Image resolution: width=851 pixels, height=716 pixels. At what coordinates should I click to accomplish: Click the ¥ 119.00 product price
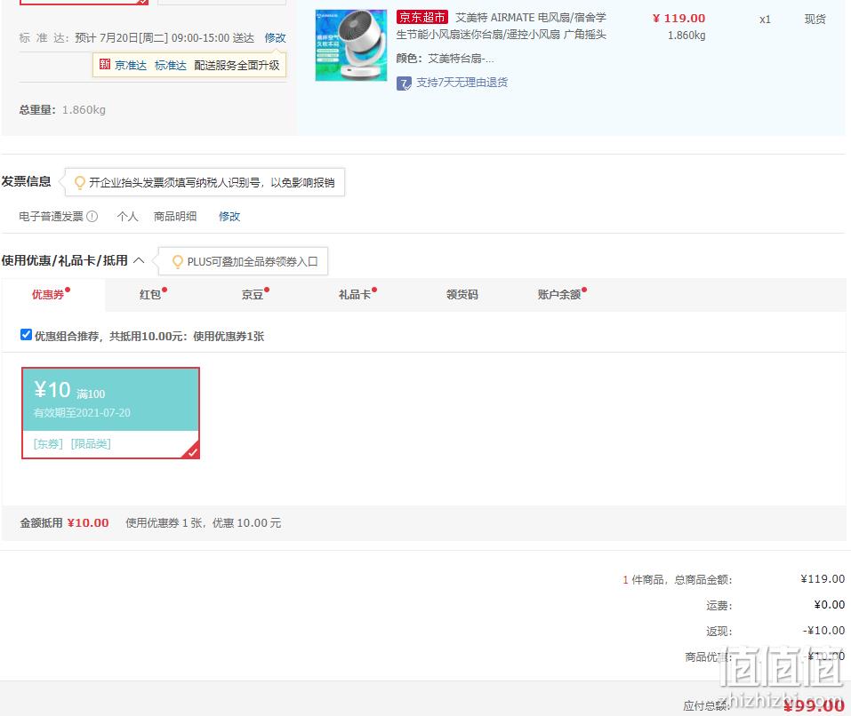click(x=678, y=19)
